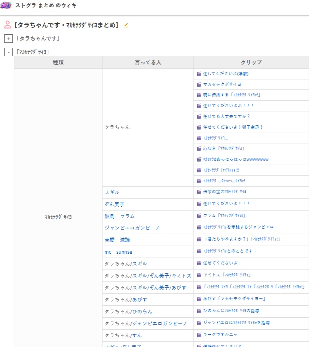Select the ﾏｶｾﾃｸﾀﾞｻｲﾖ category cell
Screen dimensions: 309x347
point(58,217)
